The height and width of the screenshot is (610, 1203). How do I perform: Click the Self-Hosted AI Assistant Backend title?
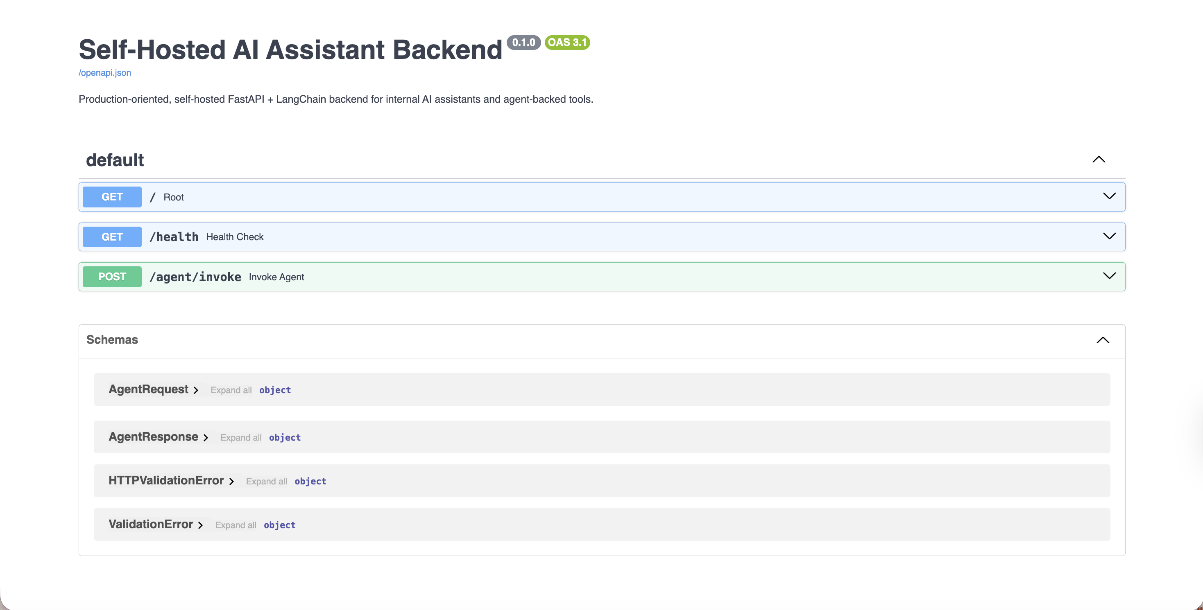[290, 49]
